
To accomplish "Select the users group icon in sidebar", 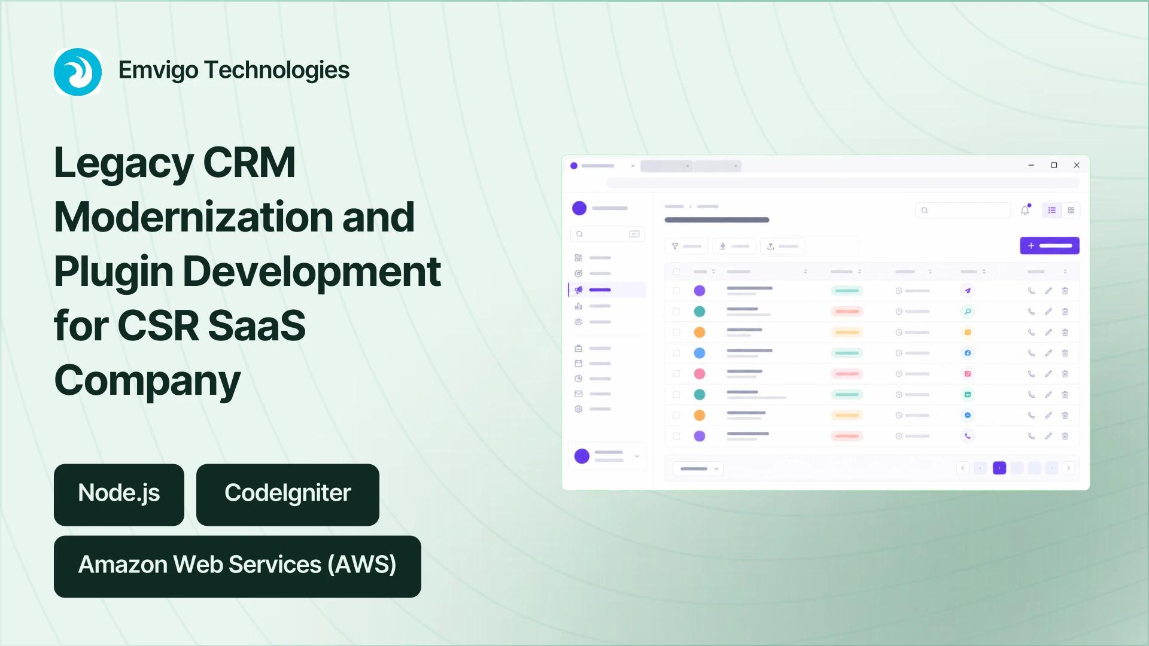I will pyautogui.click(x=578, y=322).
